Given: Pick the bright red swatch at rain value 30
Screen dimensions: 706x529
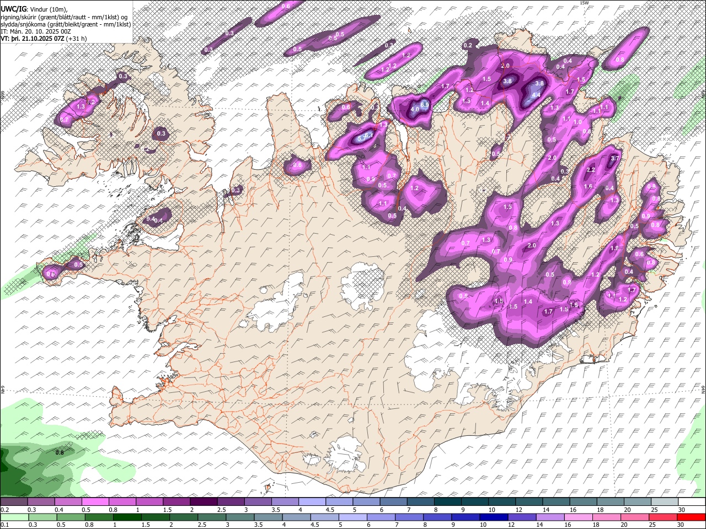Looking at the screenshot, I should click(x=691, y=517).
